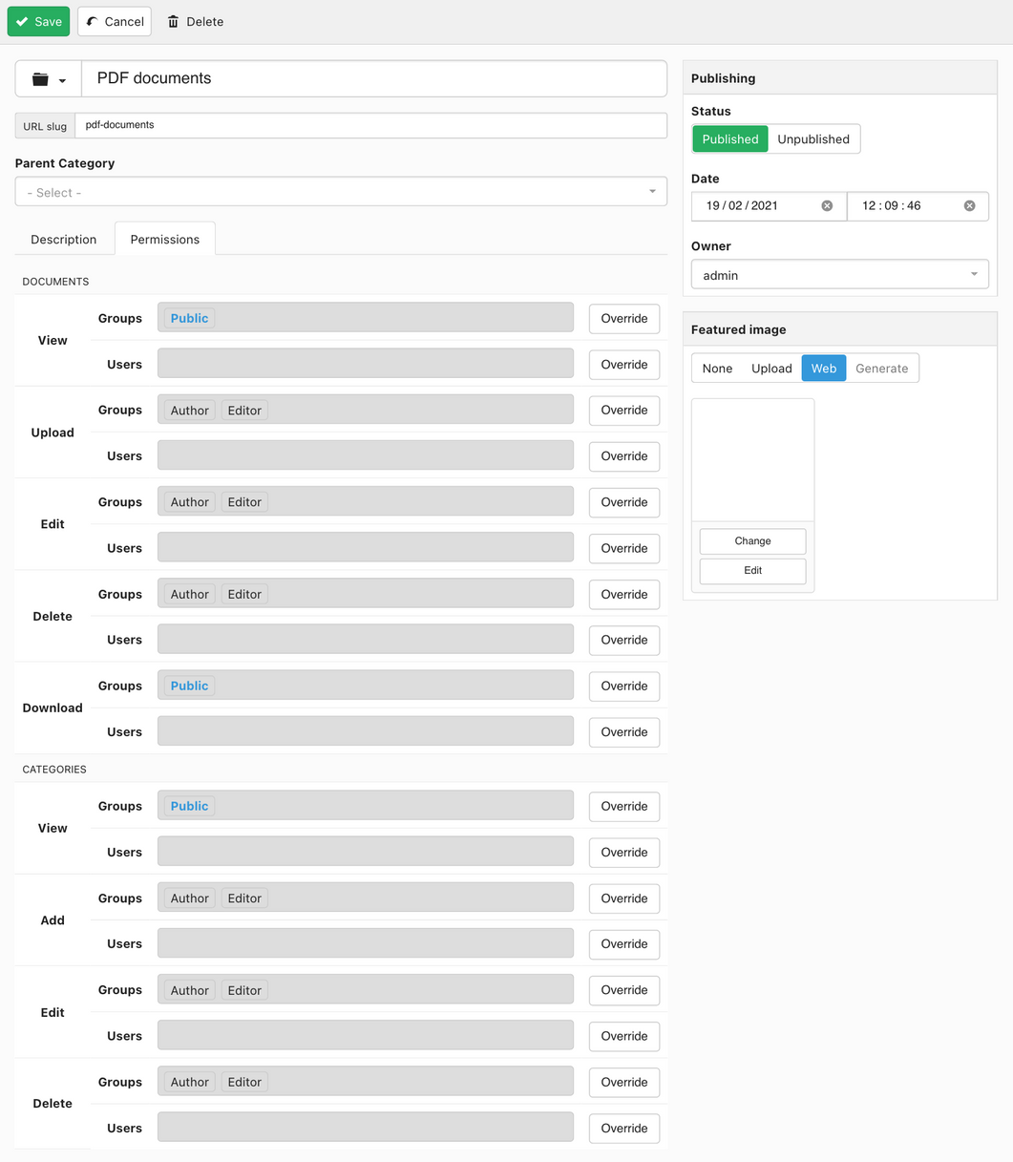Click Editor tag in Categories Edit Groups

coord(244,990)
